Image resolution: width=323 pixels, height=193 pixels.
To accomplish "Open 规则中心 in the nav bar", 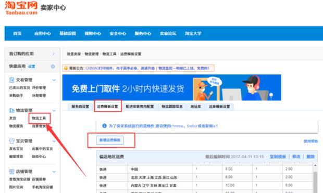I will click(x=93, y=33).
